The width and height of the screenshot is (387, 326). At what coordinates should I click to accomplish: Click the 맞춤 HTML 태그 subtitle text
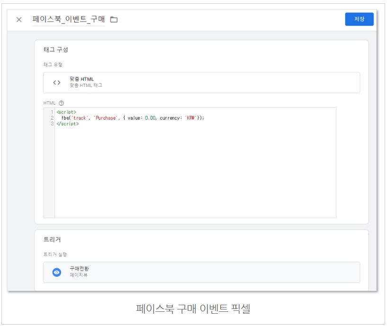[86, 85]
